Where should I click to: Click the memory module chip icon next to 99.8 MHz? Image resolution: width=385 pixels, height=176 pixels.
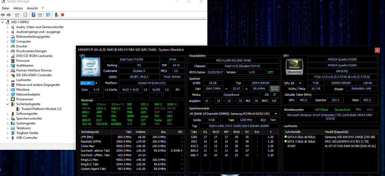point(274,89)
